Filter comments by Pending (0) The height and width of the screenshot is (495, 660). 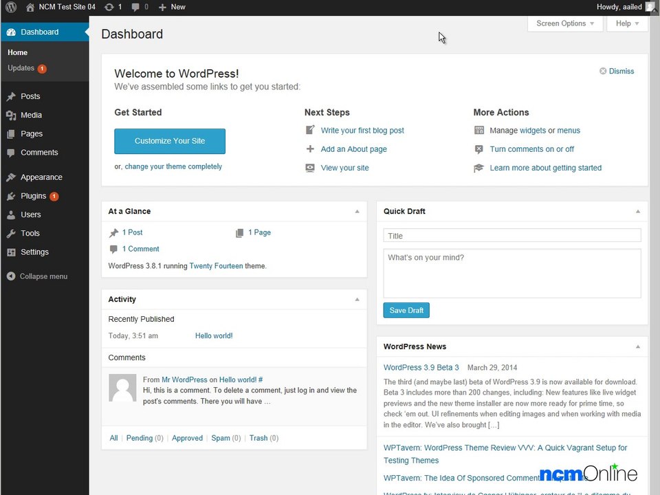[x=145, y=438]
